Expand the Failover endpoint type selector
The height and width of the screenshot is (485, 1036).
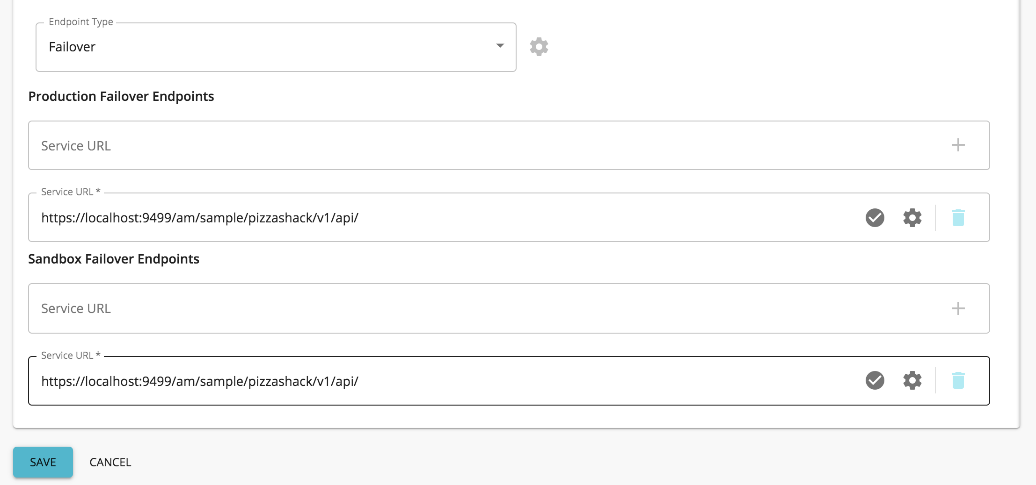point(276,46)
